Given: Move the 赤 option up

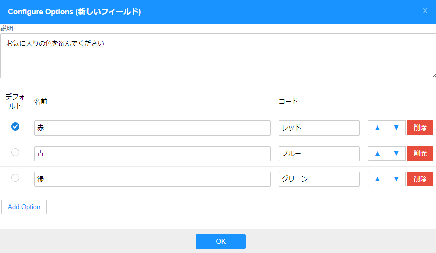Looking at the screenshot, I should [377, 128].
